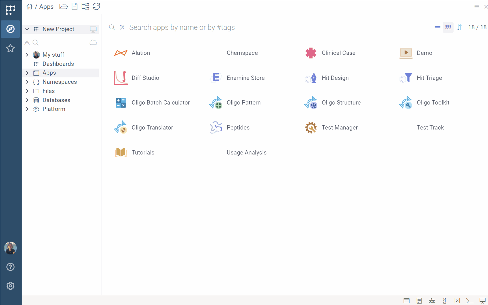Expand the My stuff tree node
488x305 pixels.
point(27,55)
